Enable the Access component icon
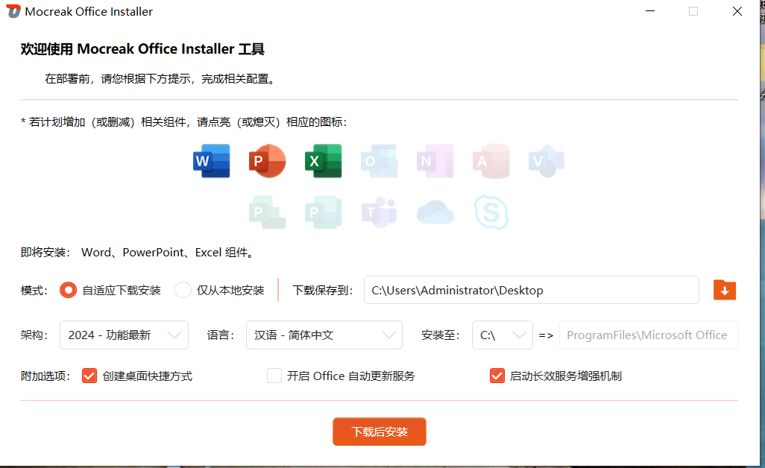 click(x=491, y=161)
